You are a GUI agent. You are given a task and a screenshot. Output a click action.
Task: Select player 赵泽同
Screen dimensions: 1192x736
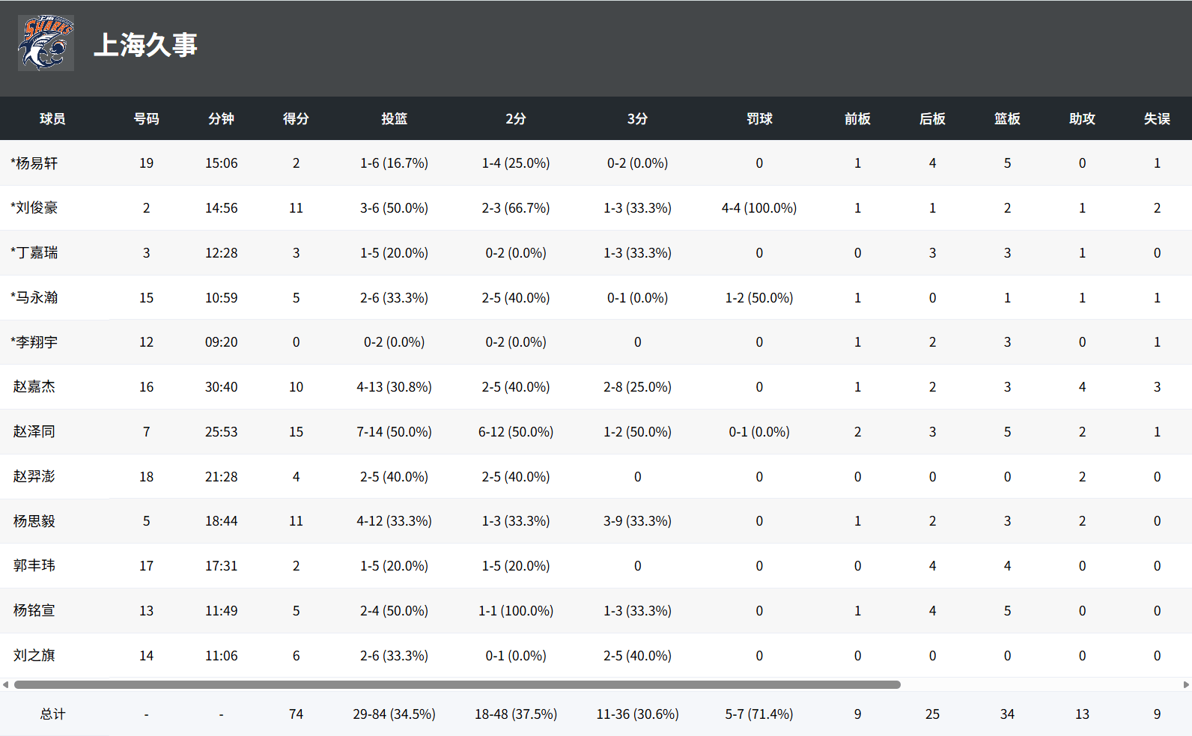pyautogui.click(x=34, y=432)
